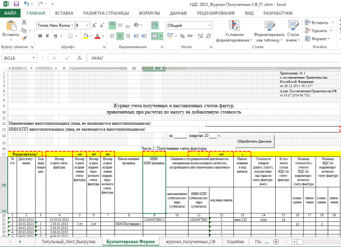Add a new sheet with plus button

276,242
